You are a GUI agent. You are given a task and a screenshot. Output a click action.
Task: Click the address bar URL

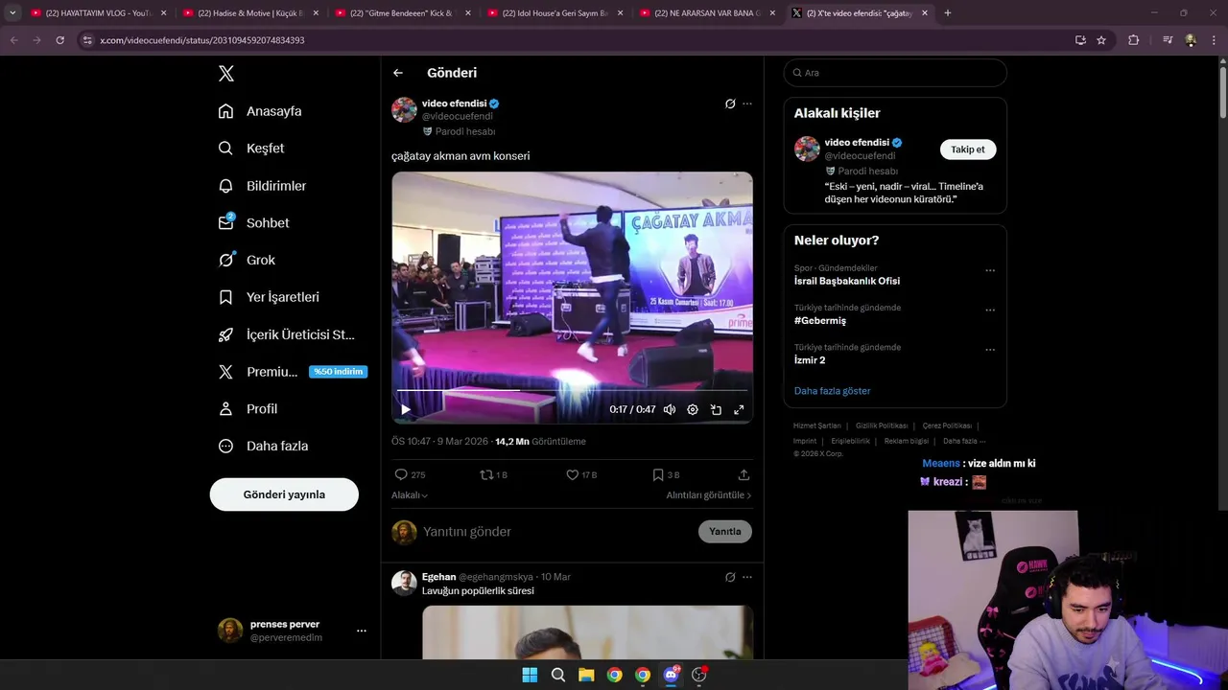click(x=202, y=40)
